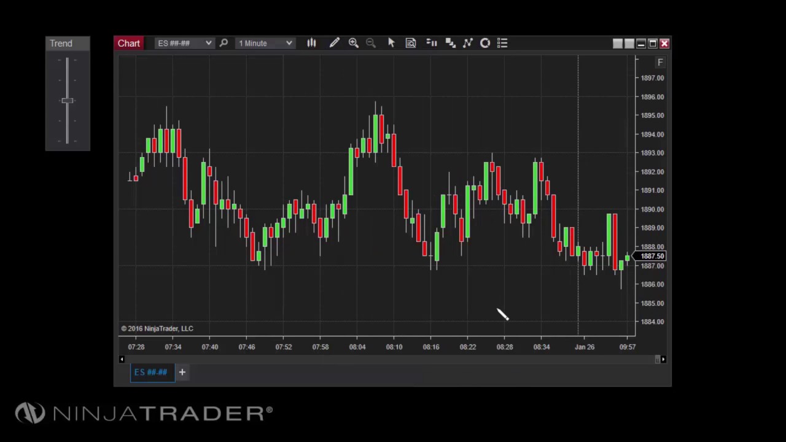
Task: Click the Chart Trader icon in toolbar
Action: click(432, 43)
